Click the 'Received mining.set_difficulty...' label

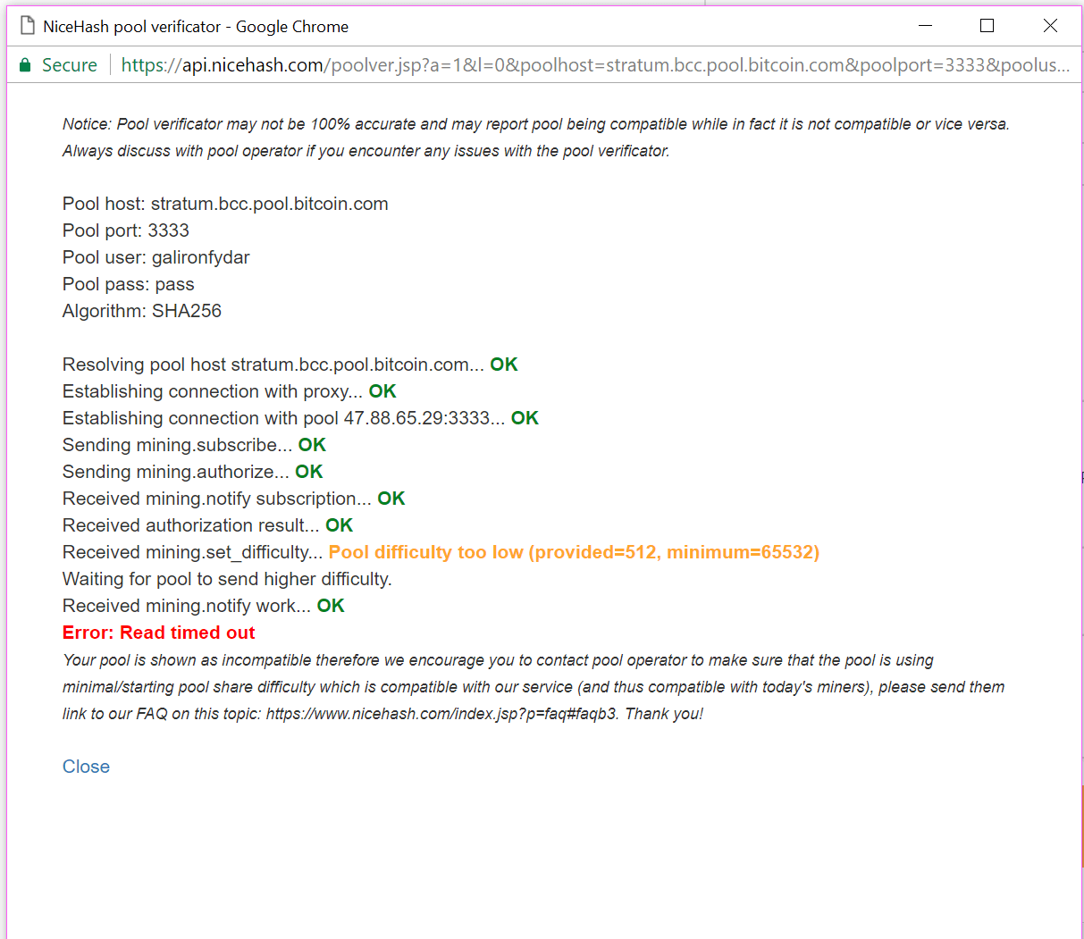click(x=193, y=552)
